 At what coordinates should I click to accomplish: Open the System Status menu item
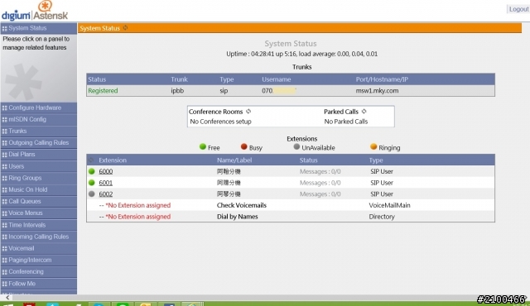[39, 28]
